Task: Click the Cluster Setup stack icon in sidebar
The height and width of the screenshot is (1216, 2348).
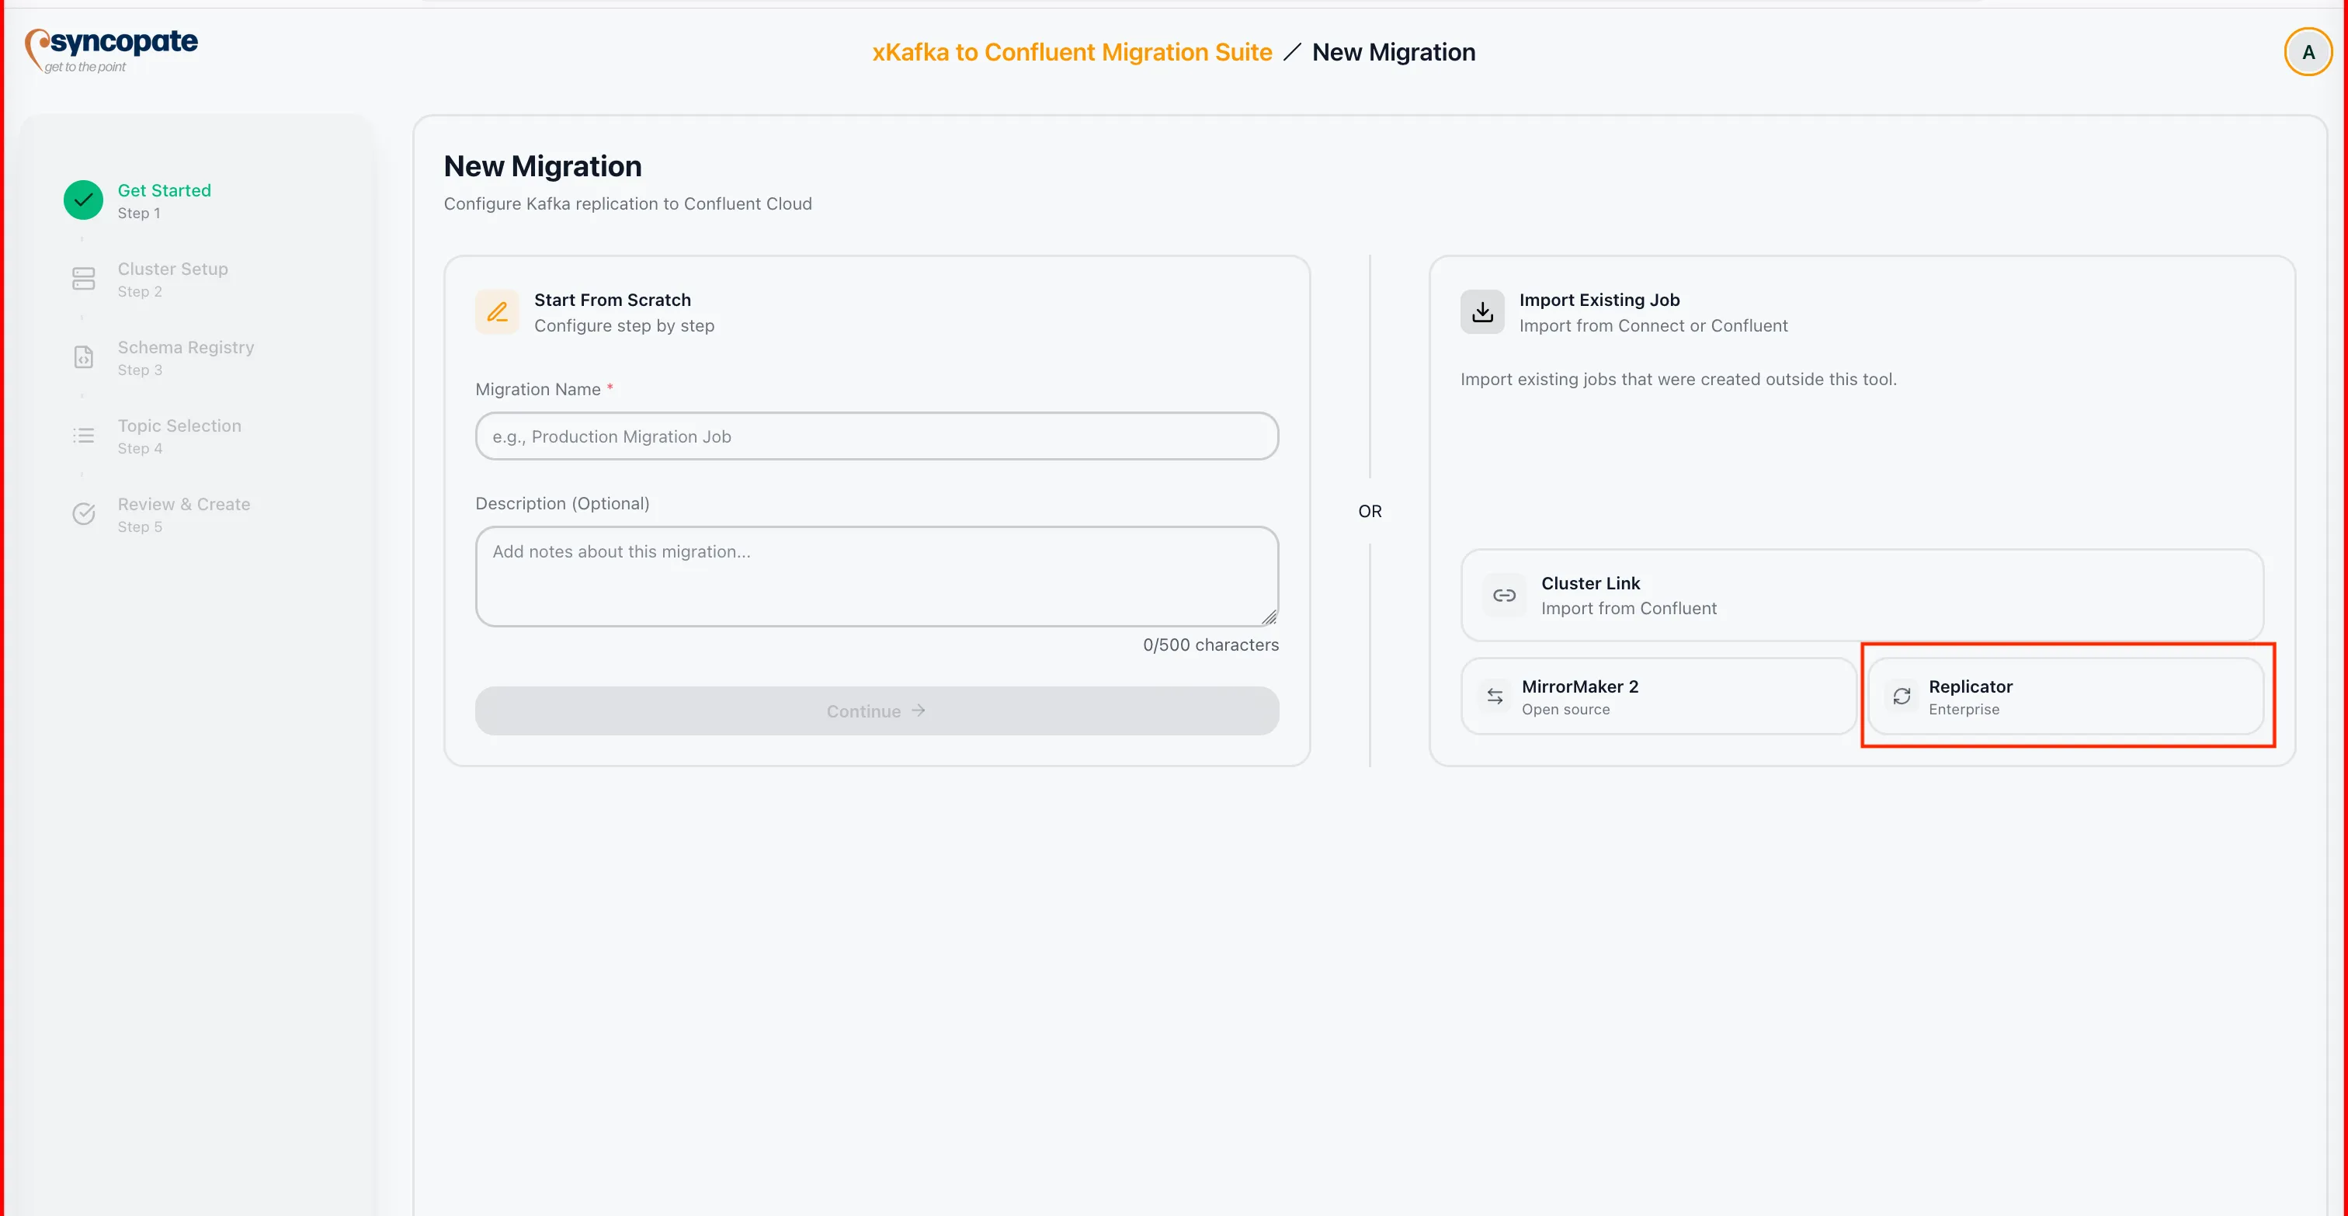Action: coord(83,278)
